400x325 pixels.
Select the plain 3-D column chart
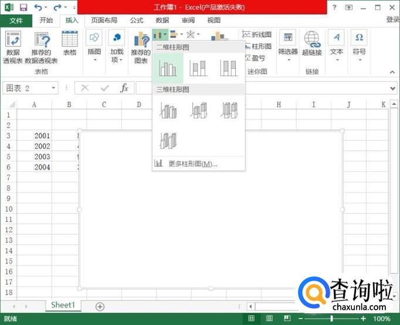(168, 141)
